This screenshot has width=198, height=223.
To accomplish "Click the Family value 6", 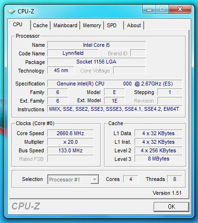I will click(58, 92).
